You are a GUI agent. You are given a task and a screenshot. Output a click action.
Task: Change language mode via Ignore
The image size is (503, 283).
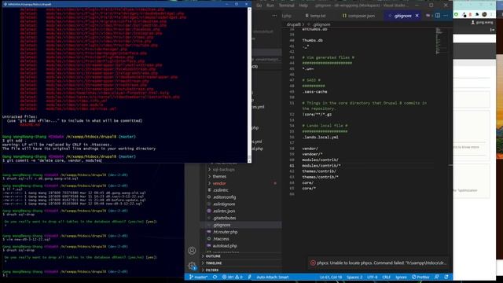(x=401, y=277)
